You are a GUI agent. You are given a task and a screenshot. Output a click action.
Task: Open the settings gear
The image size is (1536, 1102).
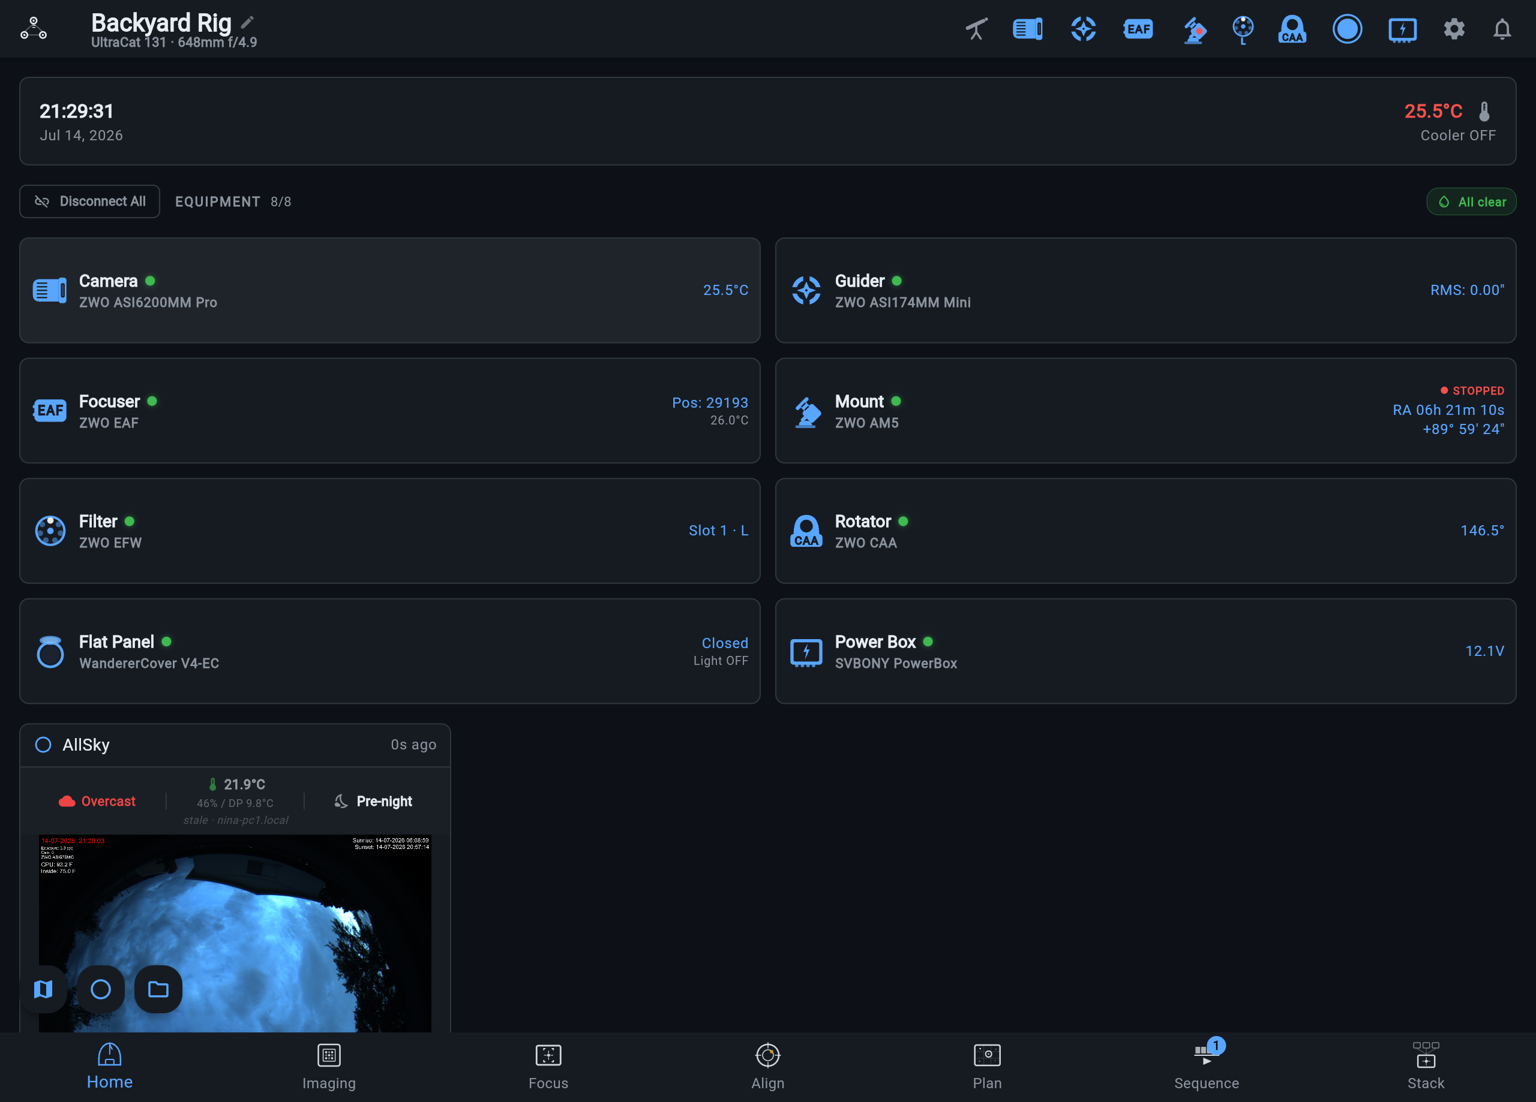[x=1453, y=29]
